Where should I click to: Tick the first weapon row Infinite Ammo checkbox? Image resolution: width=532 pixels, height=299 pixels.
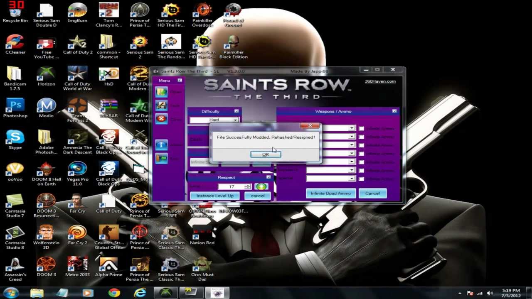[x=362, y=128]
